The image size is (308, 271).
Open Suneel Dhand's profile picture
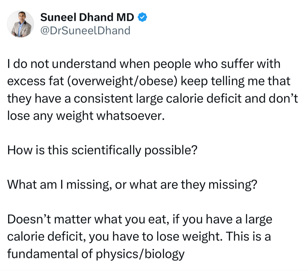pyautogui.click(x=20, y=24)
